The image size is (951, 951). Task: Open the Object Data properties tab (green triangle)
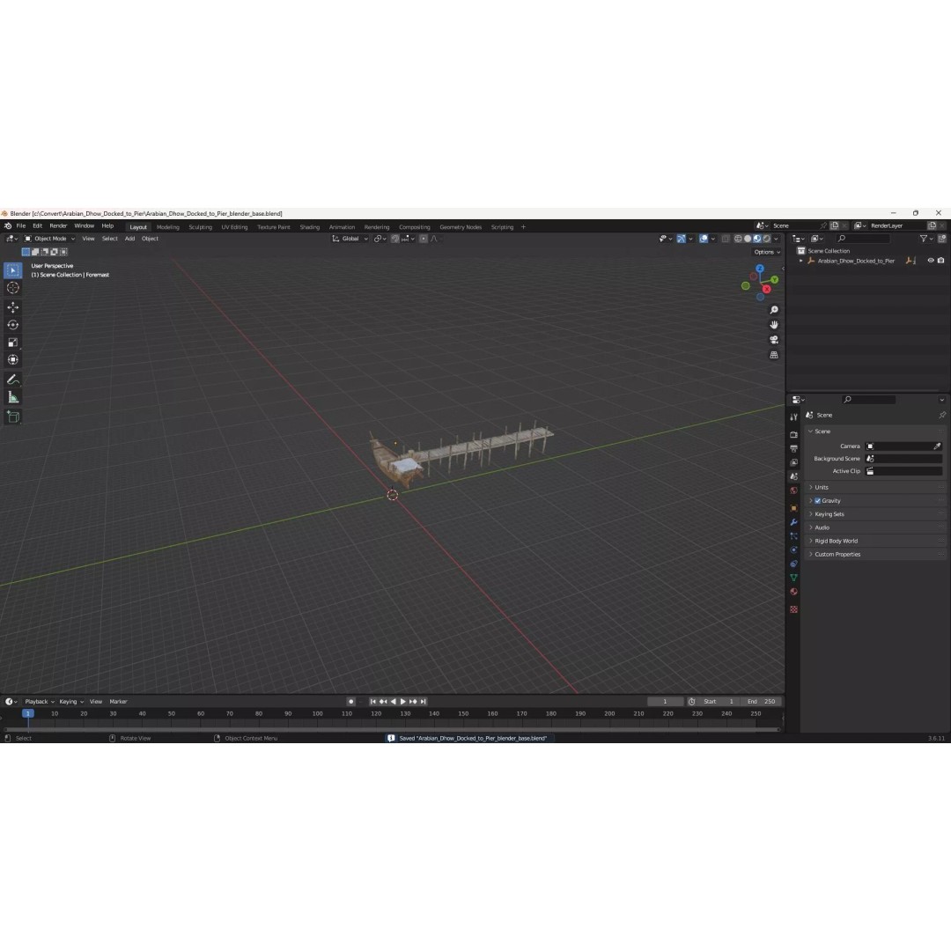793,578
